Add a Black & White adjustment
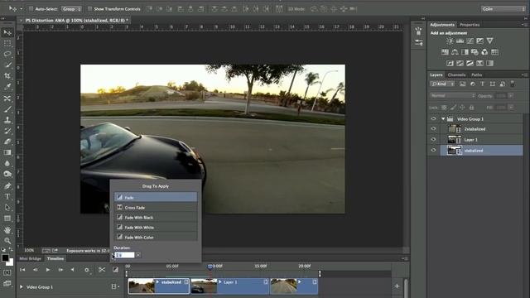The image size is (530, 298). click(x=465, y=52)
